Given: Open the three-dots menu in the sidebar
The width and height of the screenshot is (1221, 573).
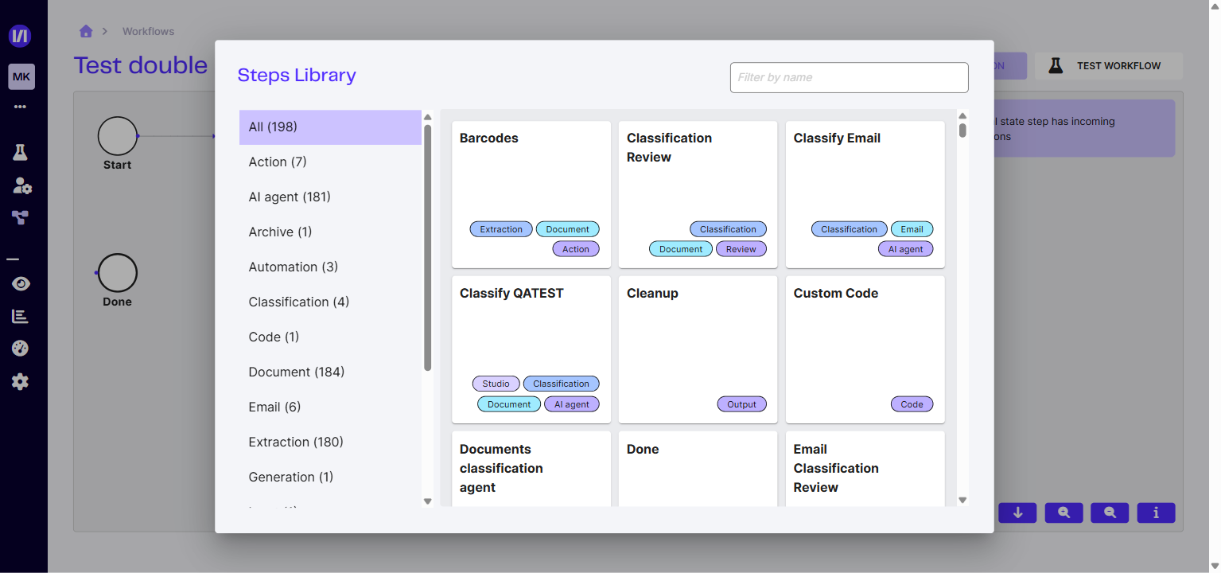Looking at the screenshot, I should (20, 107).
